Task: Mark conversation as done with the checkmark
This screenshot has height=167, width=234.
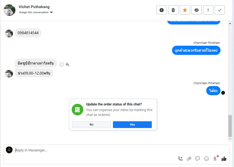Action: [220, 10]
